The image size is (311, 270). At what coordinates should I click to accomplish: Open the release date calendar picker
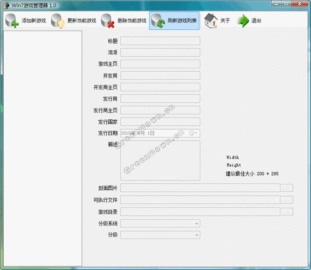[193, 133]
